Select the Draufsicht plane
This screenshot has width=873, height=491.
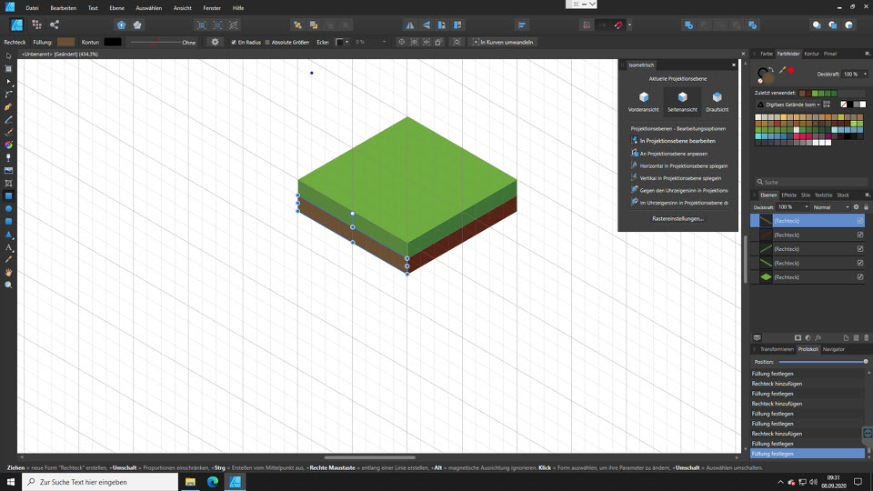pos(717,102)
